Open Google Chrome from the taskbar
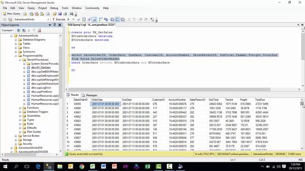 81,166
